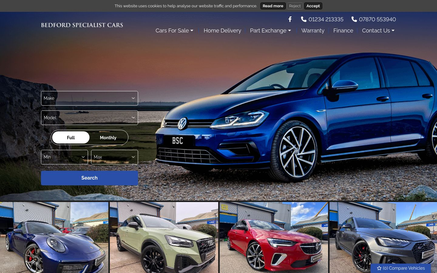Click the star icon in Compare Vehicles

coord(379,268)
